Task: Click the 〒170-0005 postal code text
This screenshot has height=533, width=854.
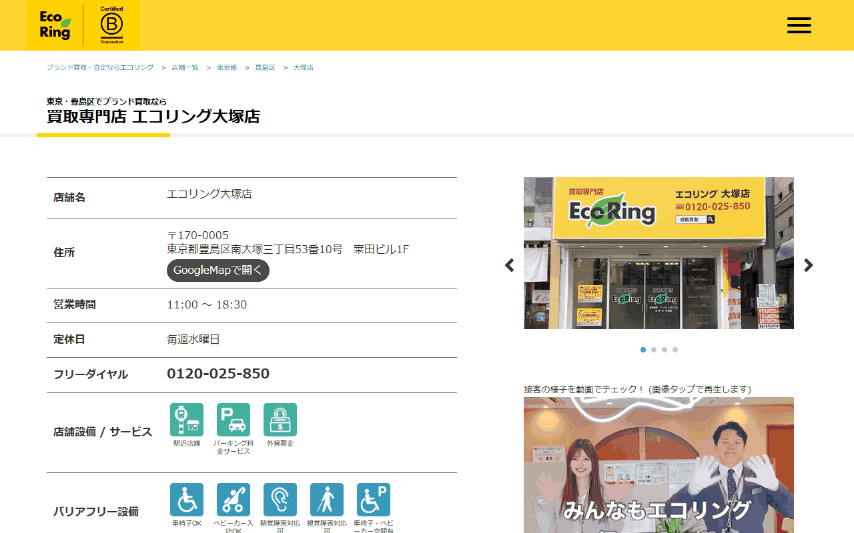Action: click(198, 235)
